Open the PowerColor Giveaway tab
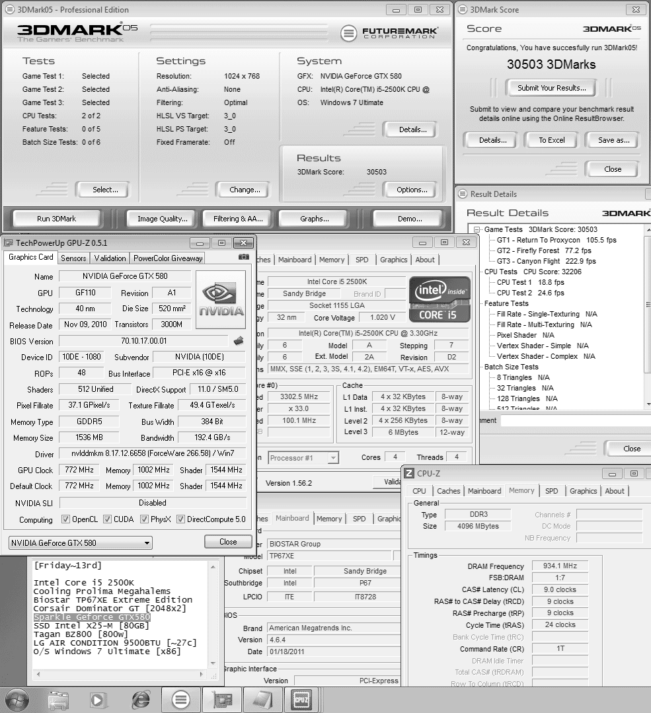Screen dimensions: 651x713 point(168,258)
